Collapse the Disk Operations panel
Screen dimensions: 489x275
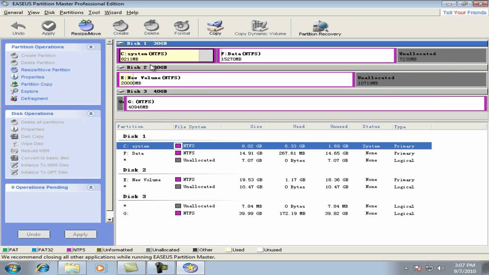[x=91, y=113]
